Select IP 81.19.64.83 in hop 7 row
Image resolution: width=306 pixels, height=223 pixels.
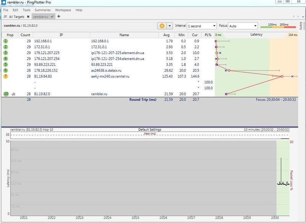[x=43, y=76]
